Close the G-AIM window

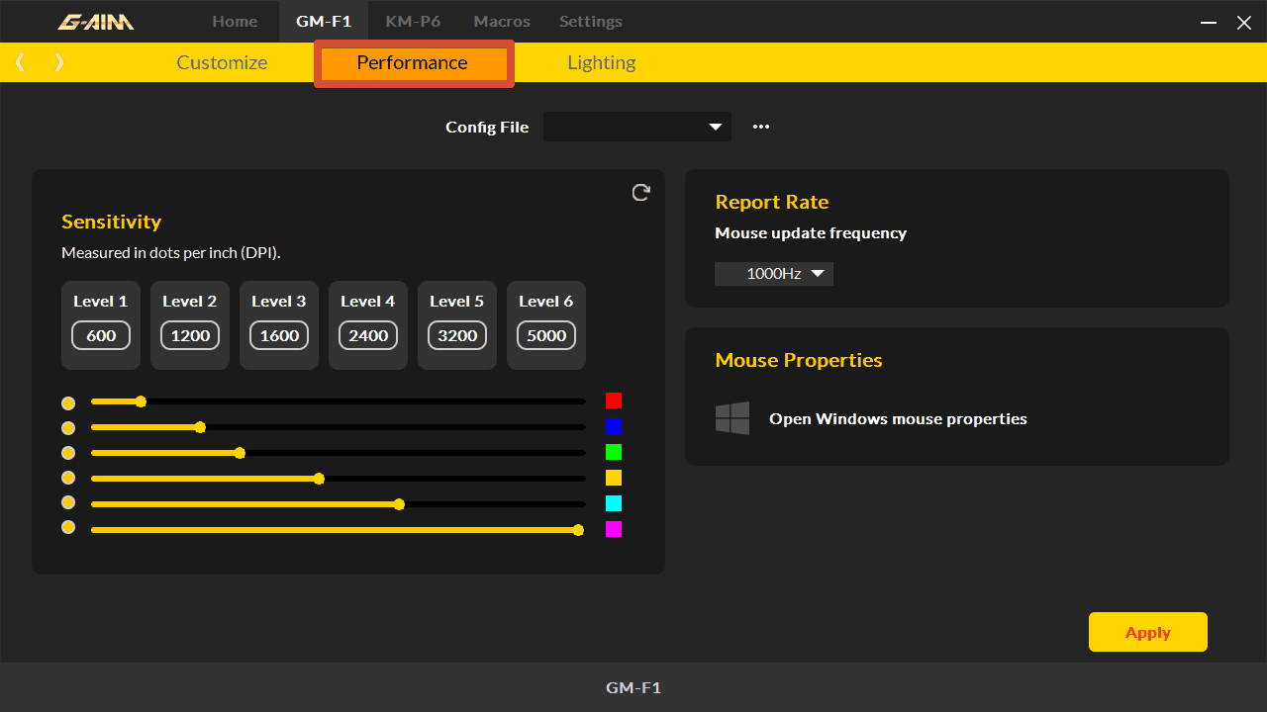[x=1244, y=22]
